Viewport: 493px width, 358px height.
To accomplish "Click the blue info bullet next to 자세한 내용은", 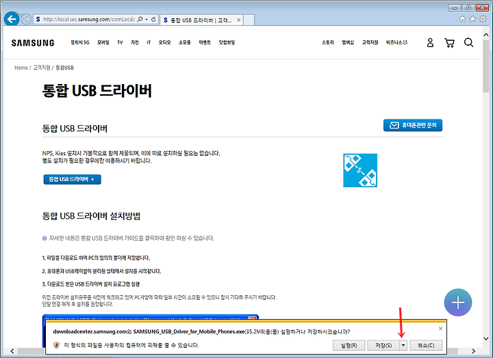I will coord(45,238).
